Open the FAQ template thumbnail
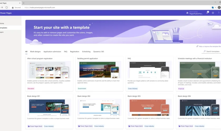Image resolution: width=221 pixels, height=131 pixels. (149, 70)
